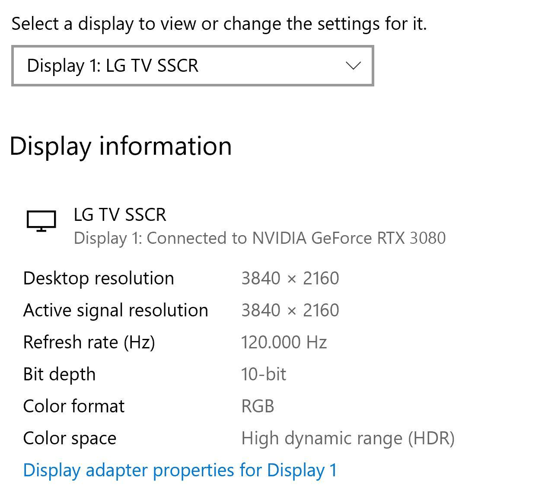Click the Connected to NVIDIA GeForce RTX 3080 text

coord(259,238)
